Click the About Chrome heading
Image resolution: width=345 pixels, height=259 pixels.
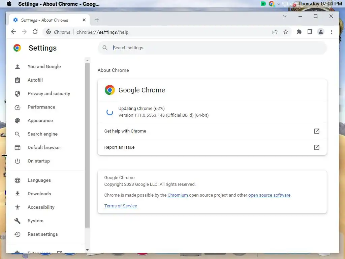[113, 70]
